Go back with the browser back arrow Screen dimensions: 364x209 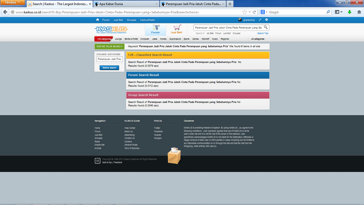tap(5, 12)
